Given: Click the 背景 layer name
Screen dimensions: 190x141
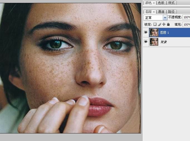Looking at the screenshot, I should click(164, 42).
